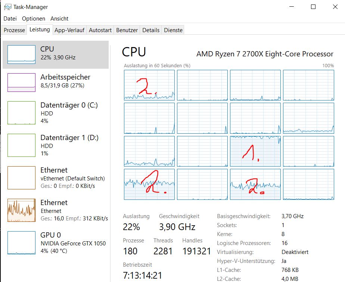Open Datenträger 1 (D:) performance view
The width and height of the screenshot is (345, 282).
click(21, 145)
